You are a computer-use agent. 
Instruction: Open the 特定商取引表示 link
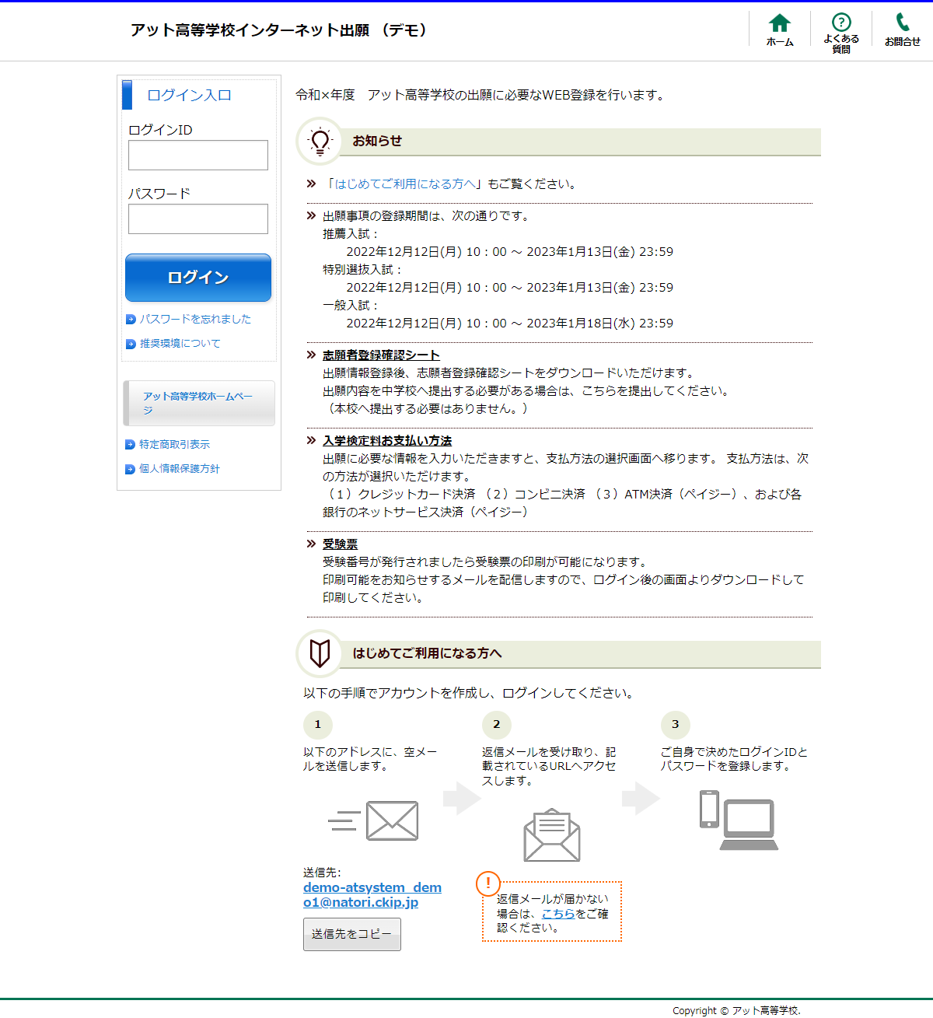pyautogui.click(x=174, y=444)
